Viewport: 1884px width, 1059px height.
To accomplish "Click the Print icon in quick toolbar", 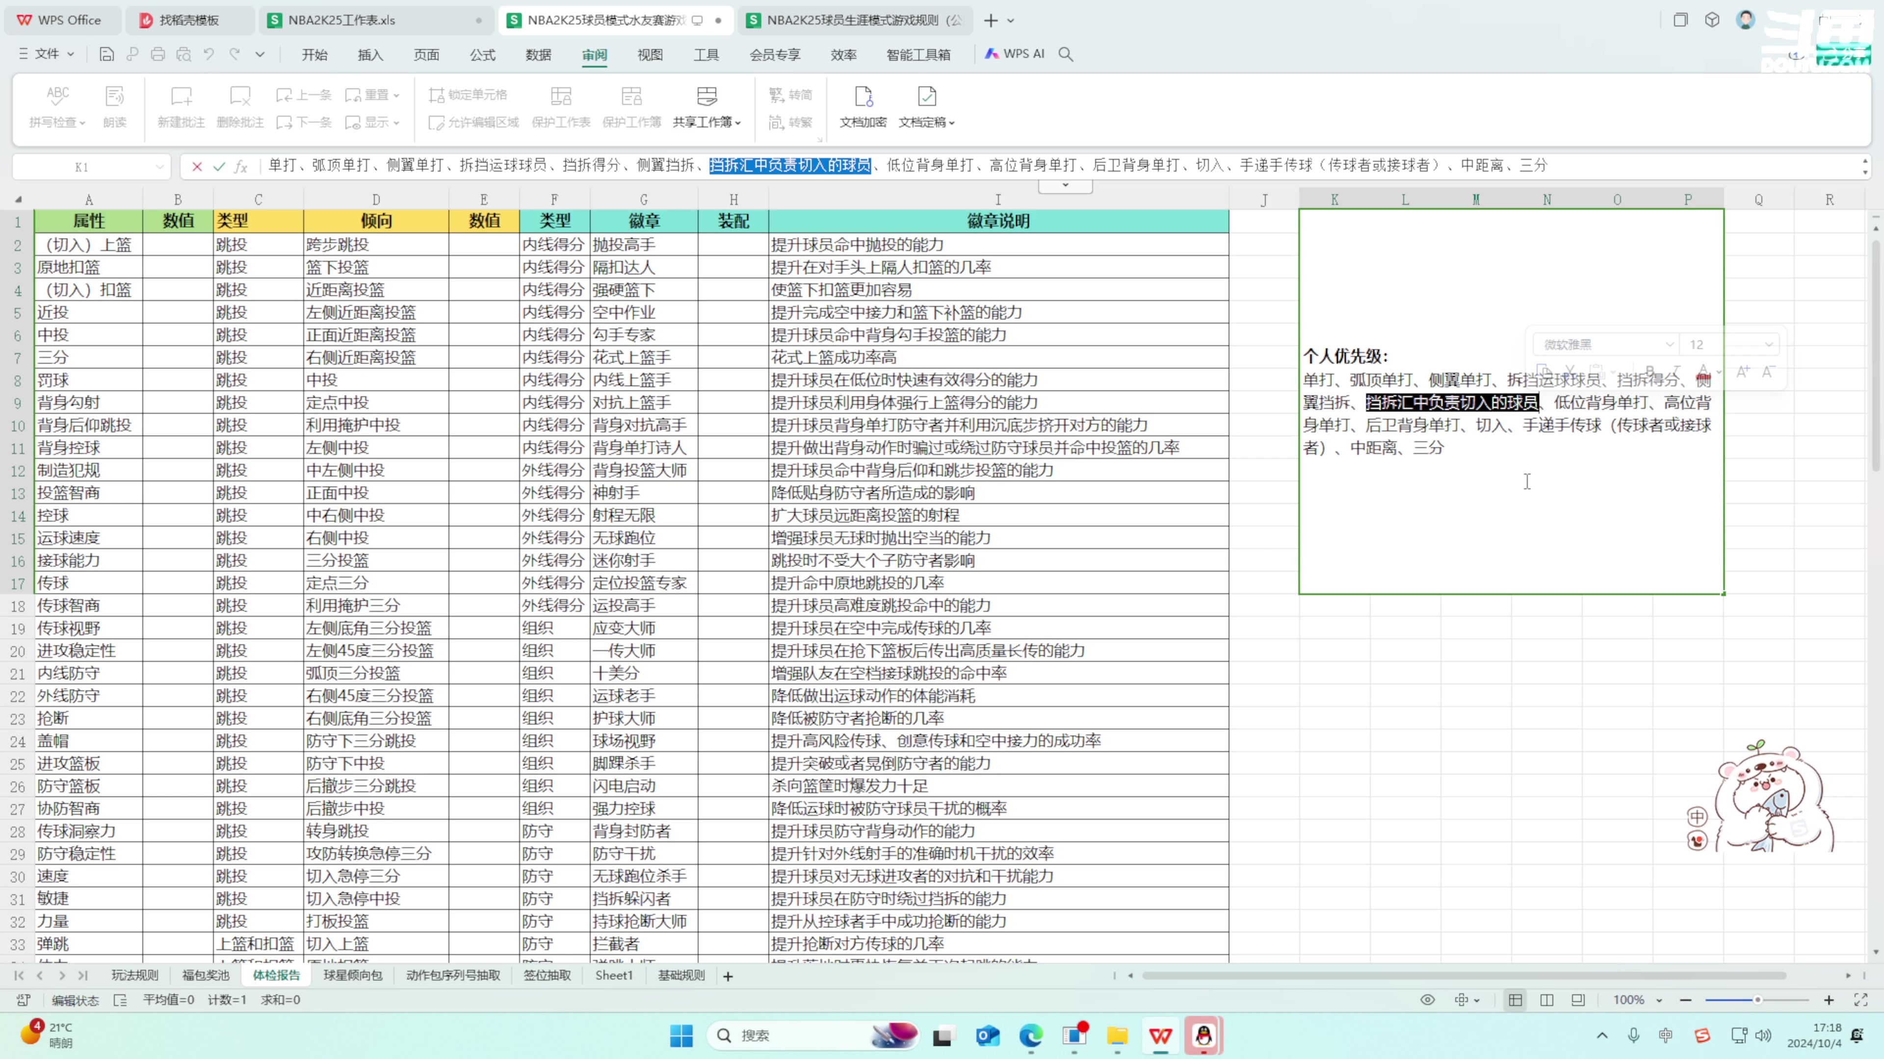I will pyautogui.click(x=158, y=54).
